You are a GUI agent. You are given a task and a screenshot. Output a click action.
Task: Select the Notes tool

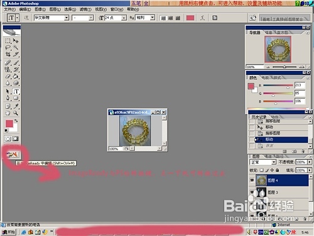[x=8, y=106]
